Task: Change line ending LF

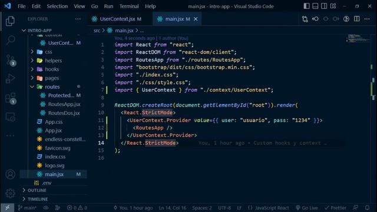Action: tap(239, 208)
